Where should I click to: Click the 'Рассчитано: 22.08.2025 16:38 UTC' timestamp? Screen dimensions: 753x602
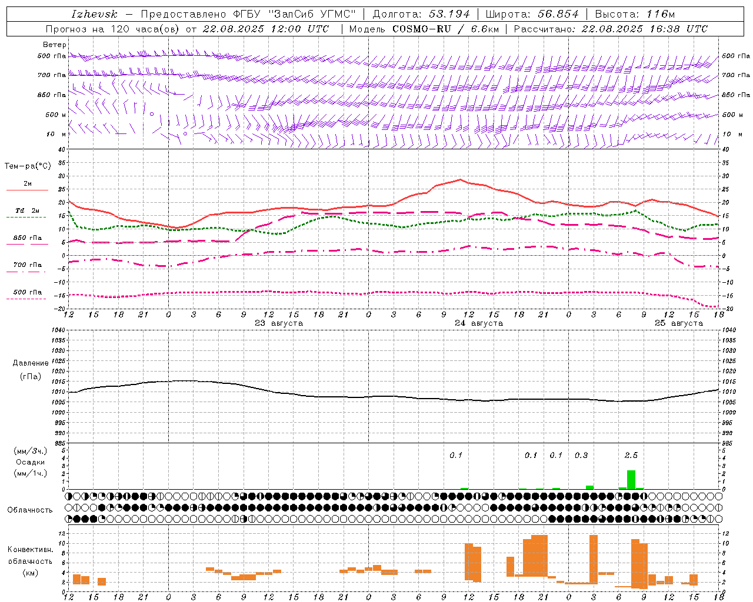(x=611, y=29)
